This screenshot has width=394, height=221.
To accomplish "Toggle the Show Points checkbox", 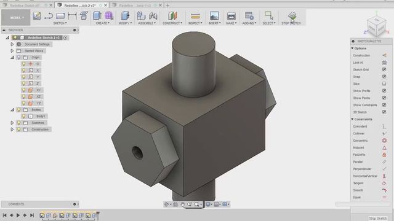I will (x=384, y=98).
